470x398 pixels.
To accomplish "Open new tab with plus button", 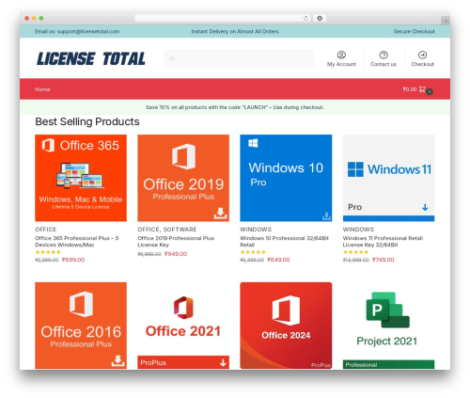I will [446, 21].
